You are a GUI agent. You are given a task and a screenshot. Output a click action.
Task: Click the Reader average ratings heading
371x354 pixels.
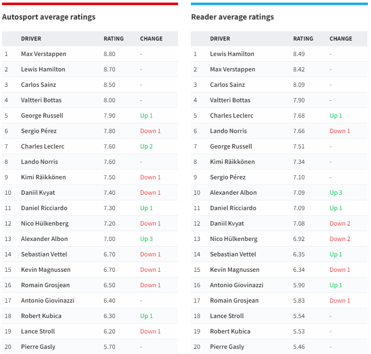[232, 17]
